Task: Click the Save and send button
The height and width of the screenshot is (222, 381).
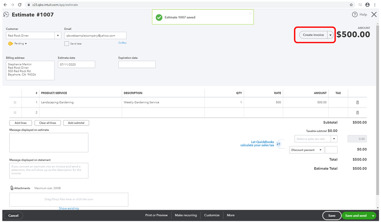Action: [356, 216]
